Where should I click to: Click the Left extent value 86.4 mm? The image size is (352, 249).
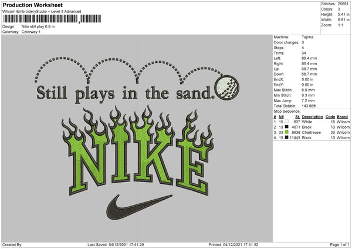point(309,58)
